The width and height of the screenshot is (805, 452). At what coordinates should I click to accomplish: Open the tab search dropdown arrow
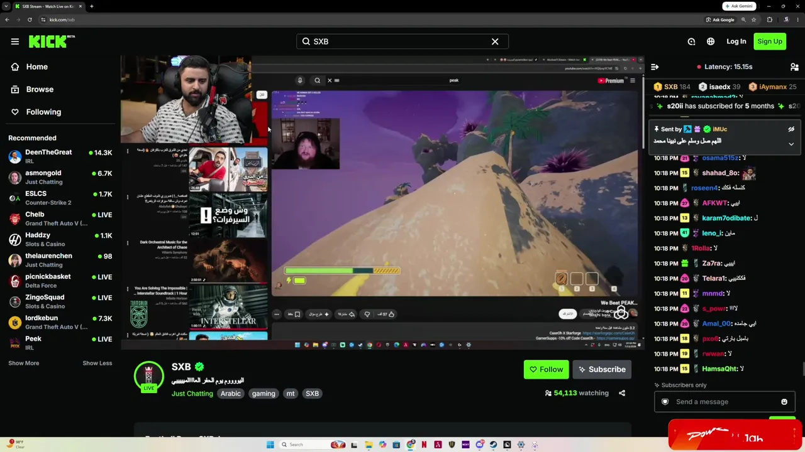tap(6, 6)
